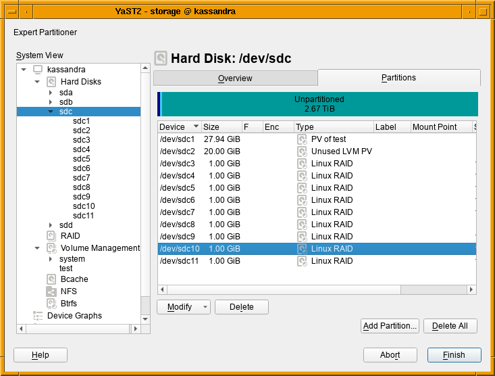The width and height of the screenshot is (495, 376).
Task: Click the kassandra computer icon
Action: click(x=38, y=70)
